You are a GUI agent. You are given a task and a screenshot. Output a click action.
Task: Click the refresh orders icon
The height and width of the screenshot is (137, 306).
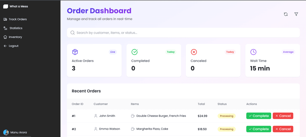286,14
